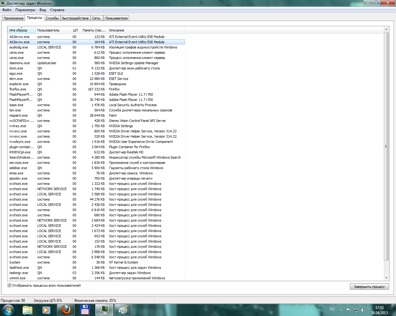The image size is (396, 316).
Task: Toggle "Отображать процессы всех пользователей" checkbox
Action: tap(9, 285)
